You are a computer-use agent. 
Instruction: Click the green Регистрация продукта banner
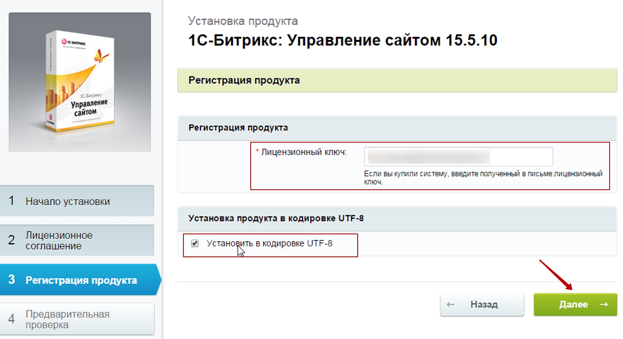pos(397,80)
